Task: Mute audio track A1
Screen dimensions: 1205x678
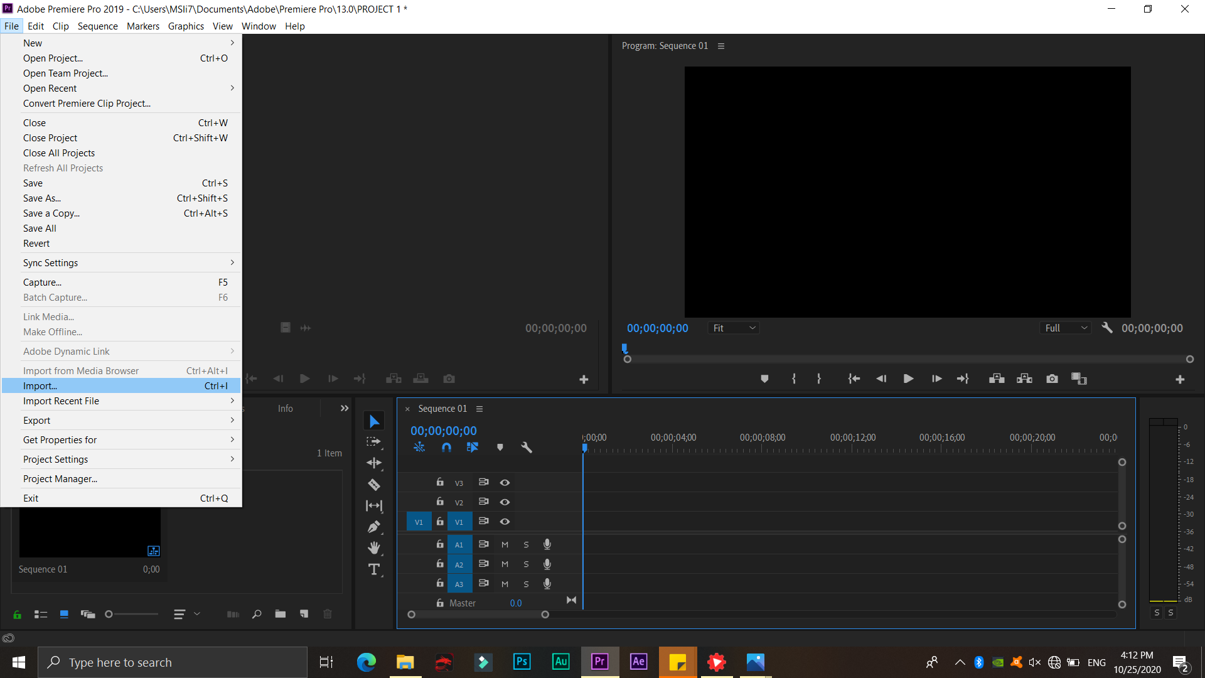Action: point(505,544)
